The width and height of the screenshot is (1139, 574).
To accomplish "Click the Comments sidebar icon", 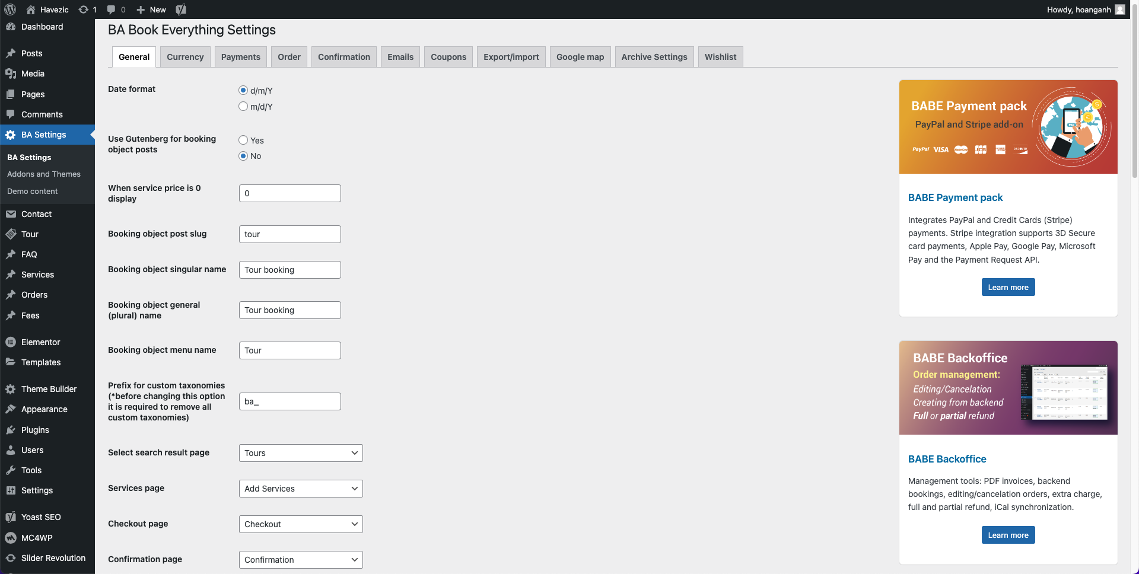I will (x=11, y=114).
